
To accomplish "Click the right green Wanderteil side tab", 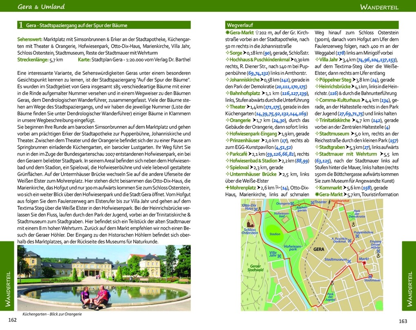I will click(409, 276).
